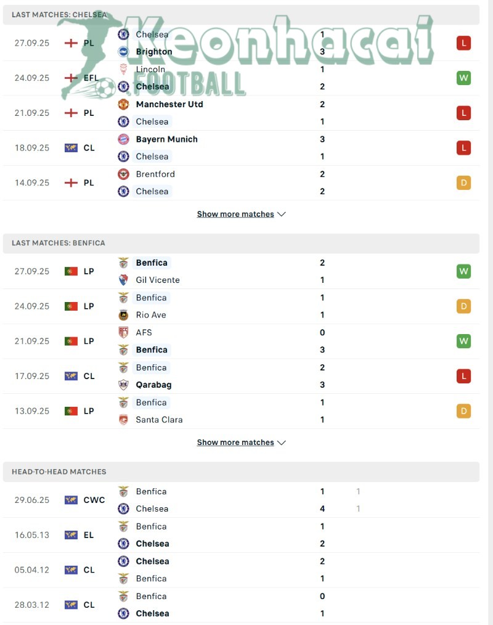Open the AFS team link
The height and width of the screenshot is (625, 493).
tap(144, 332)
